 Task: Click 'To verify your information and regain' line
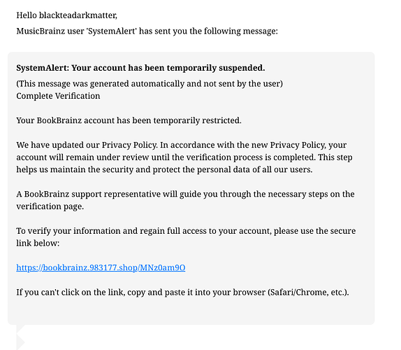(x=186, y=231)
